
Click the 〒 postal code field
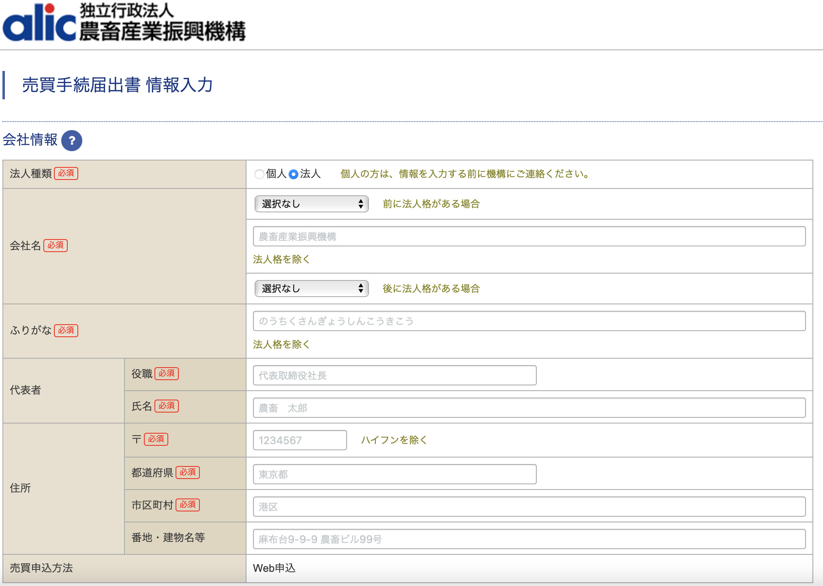pos(300,440)
